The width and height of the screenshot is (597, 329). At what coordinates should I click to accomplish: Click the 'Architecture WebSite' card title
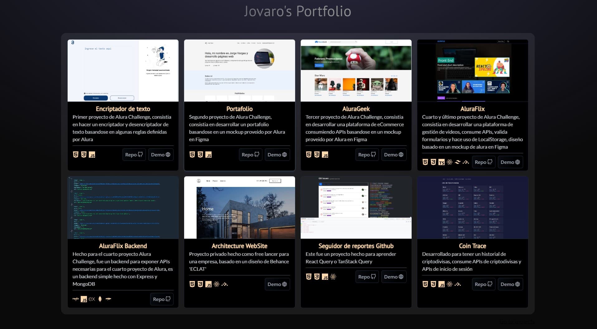click(240, 246)
